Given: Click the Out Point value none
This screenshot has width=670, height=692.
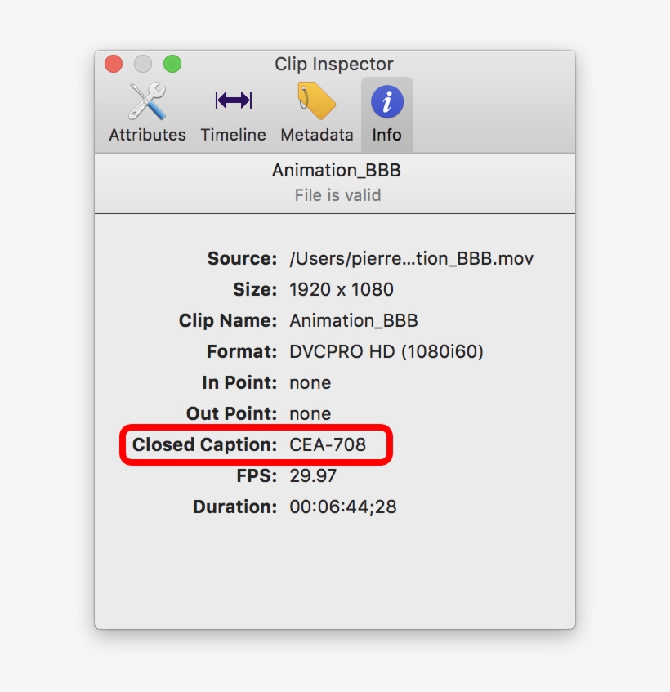Looking at the screenshot, I should 310,414.
